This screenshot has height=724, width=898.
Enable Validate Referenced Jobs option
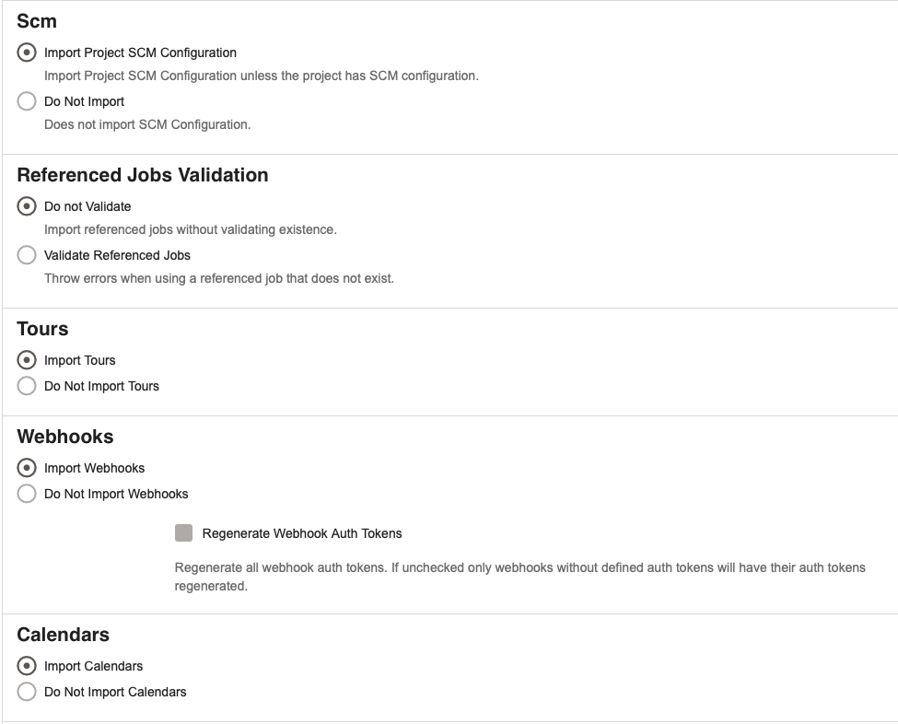pos(27,255)
